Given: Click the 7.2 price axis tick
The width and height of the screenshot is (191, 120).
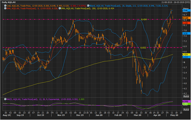Looking at the screenshot, I should pyautogui.click(x=185, y=41).
